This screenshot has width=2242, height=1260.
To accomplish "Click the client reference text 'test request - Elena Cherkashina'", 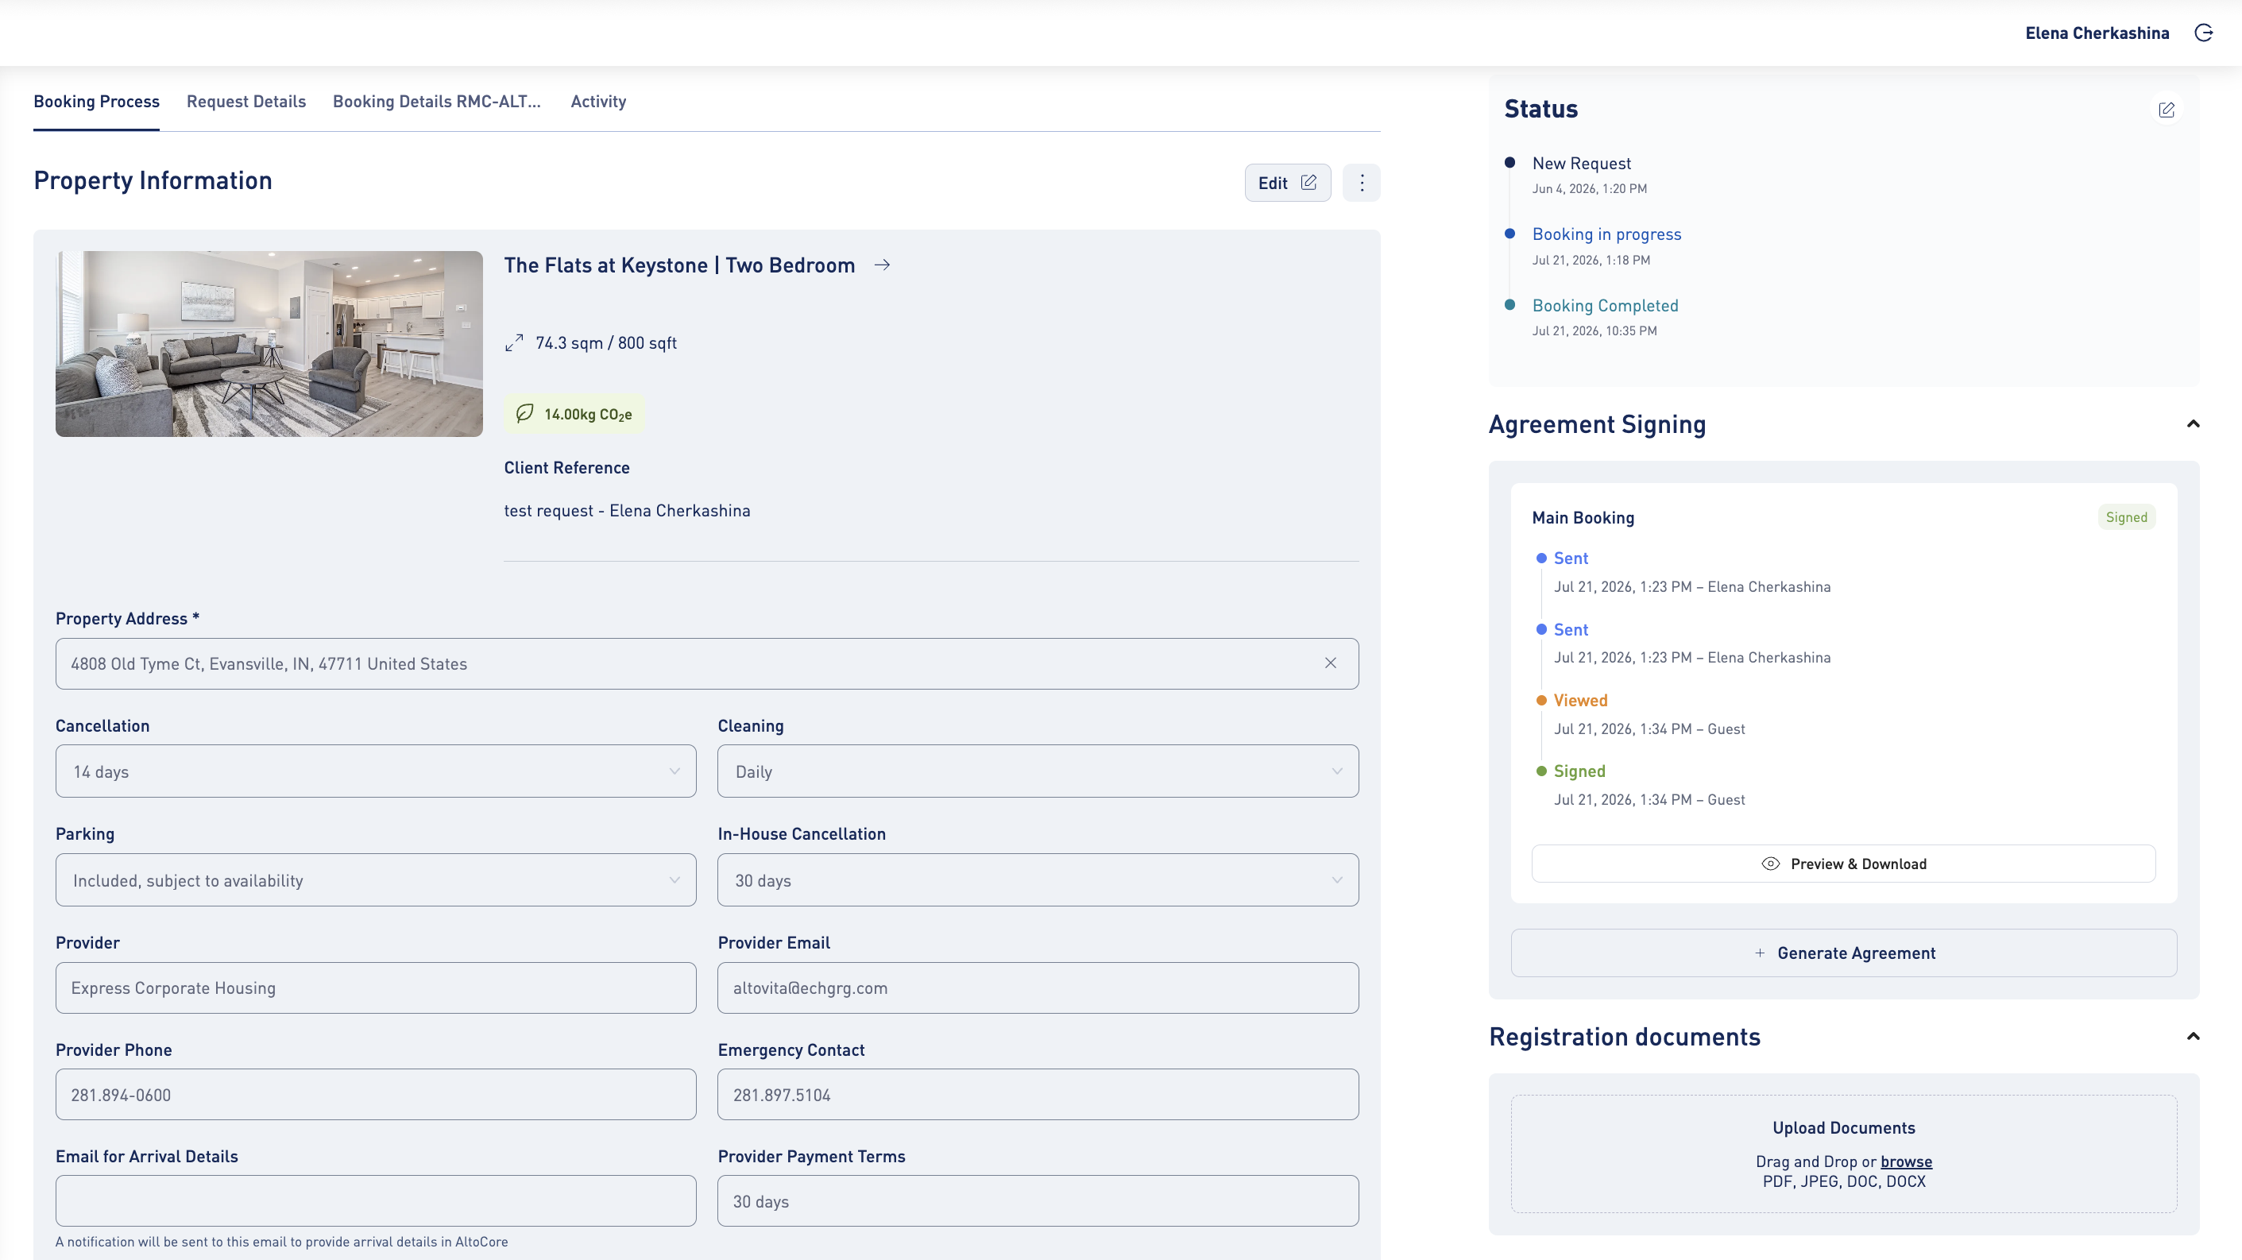I will click(627, 511).
